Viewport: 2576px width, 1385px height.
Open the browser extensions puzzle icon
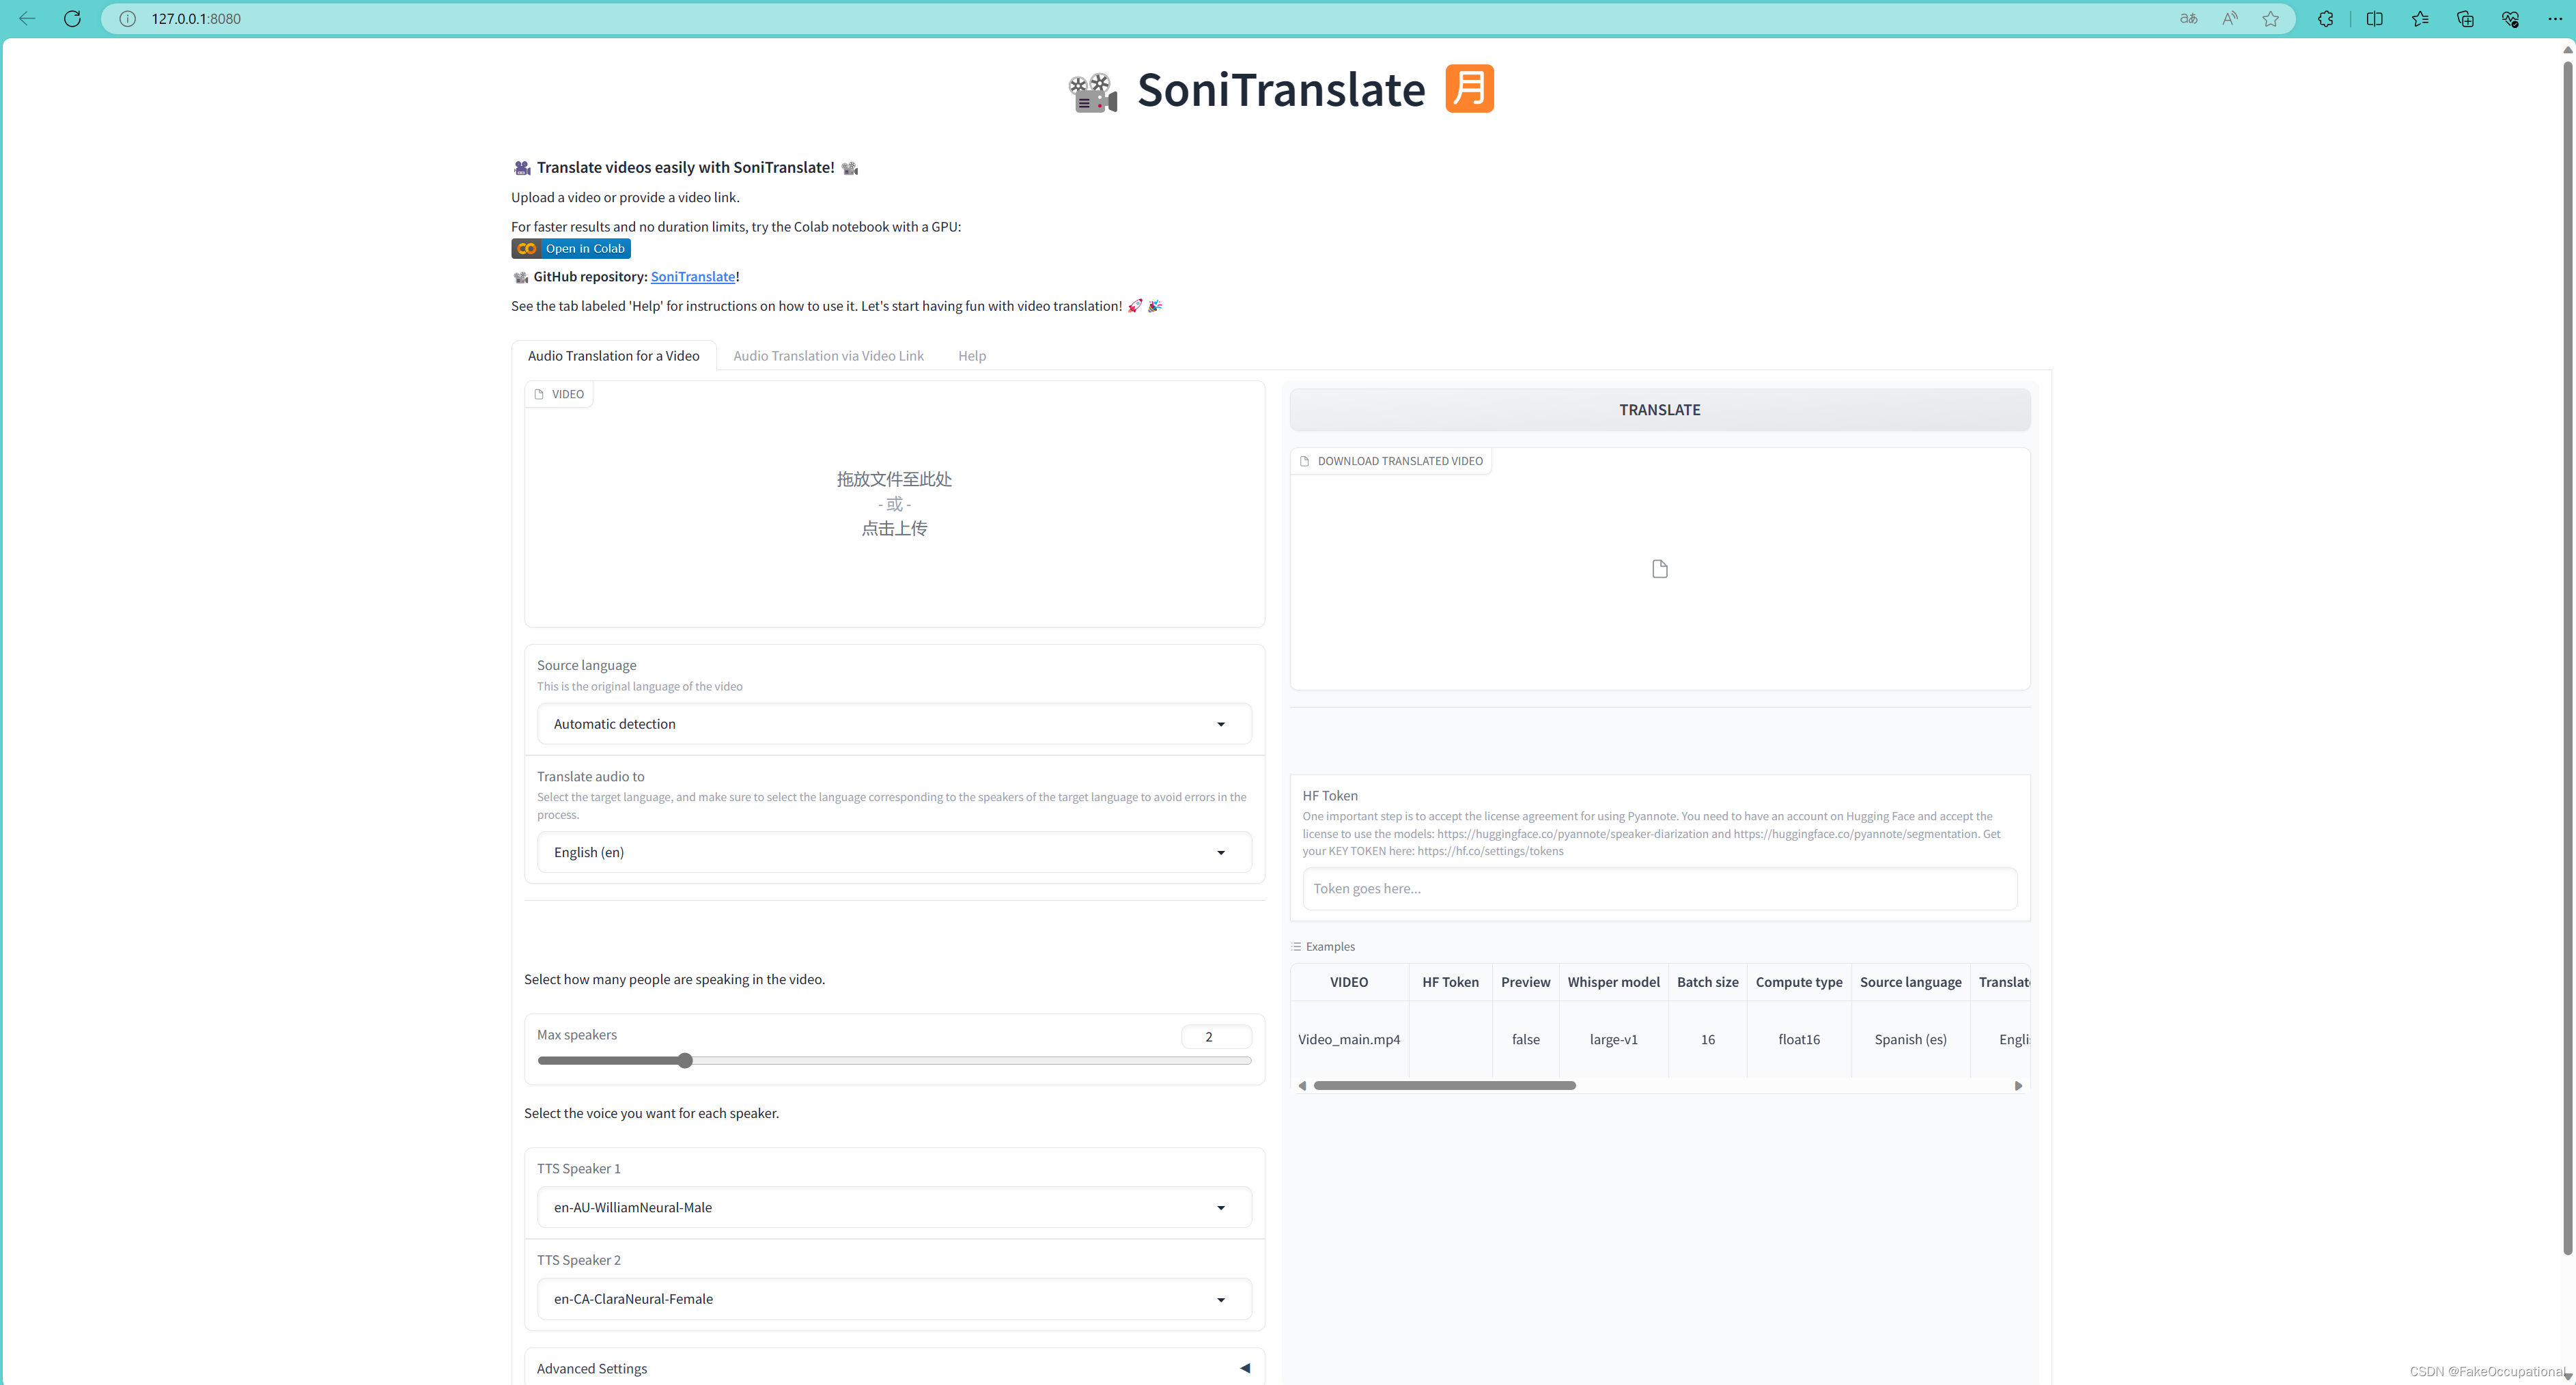click(x=2326, y=18)
